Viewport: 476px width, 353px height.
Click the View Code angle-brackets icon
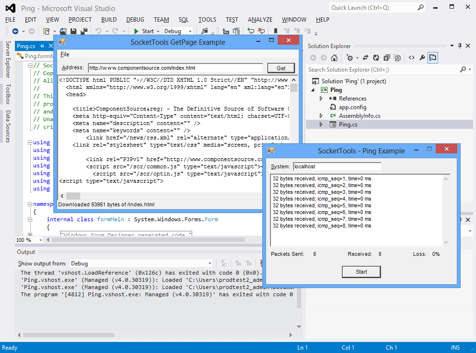[x=412, y=58]
